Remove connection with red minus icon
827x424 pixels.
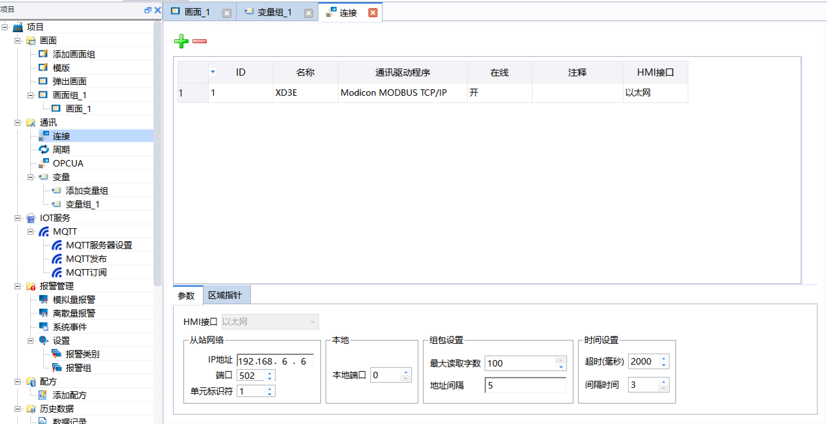tap(200, 41)
